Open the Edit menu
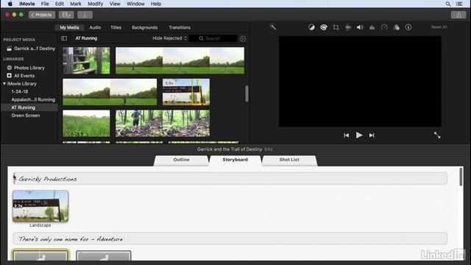 [59, 4]
